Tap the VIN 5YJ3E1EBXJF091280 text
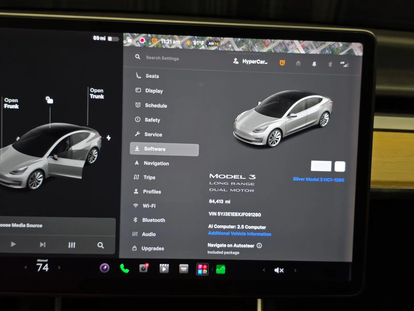414x311 pixels. tap(235, 214)
